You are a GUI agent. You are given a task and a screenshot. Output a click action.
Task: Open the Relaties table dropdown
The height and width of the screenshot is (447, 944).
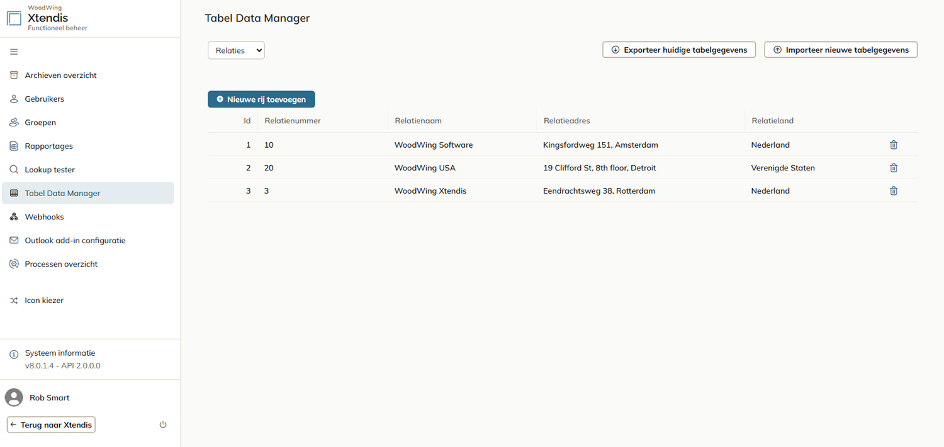[236, 50]
